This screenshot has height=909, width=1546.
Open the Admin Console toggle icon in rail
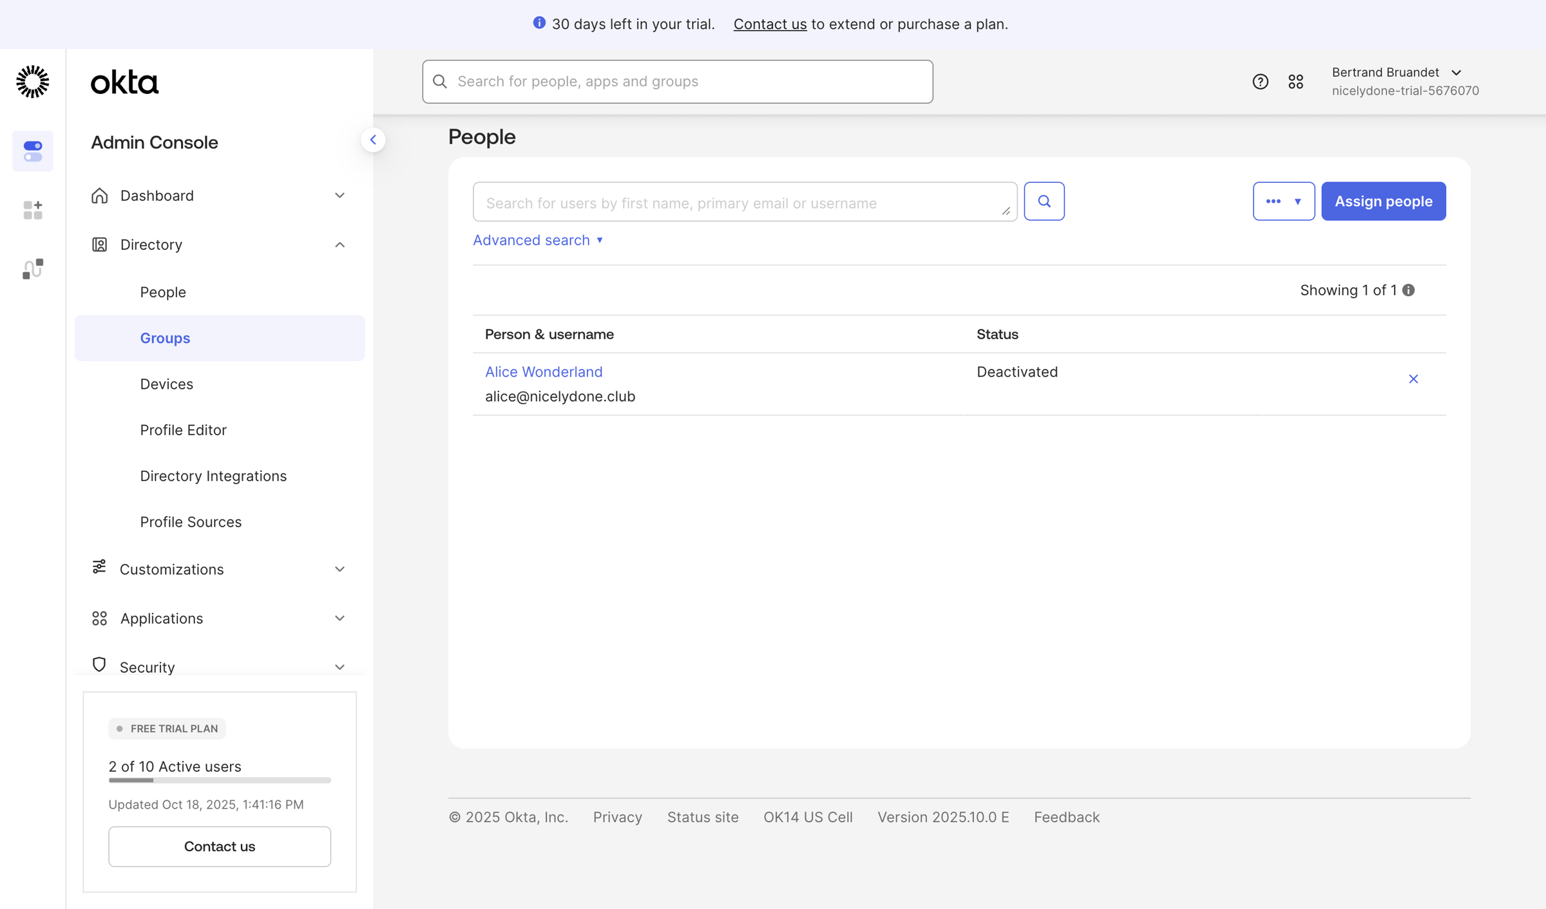click(32, 151)
